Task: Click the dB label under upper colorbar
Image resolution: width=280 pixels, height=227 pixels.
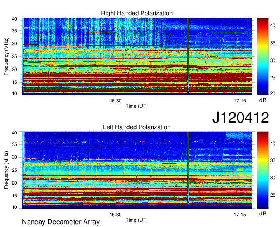Action: click(x=263, y=100)
